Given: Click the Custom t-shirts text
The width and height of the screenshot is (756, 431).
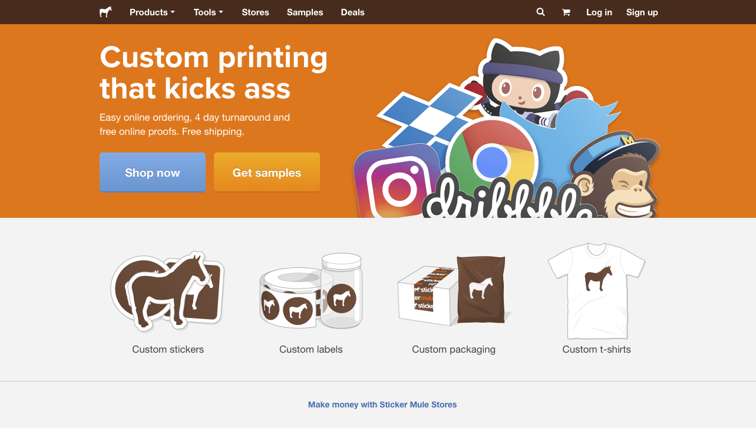Looking at the screenshot, I should (x=597, y=349).
